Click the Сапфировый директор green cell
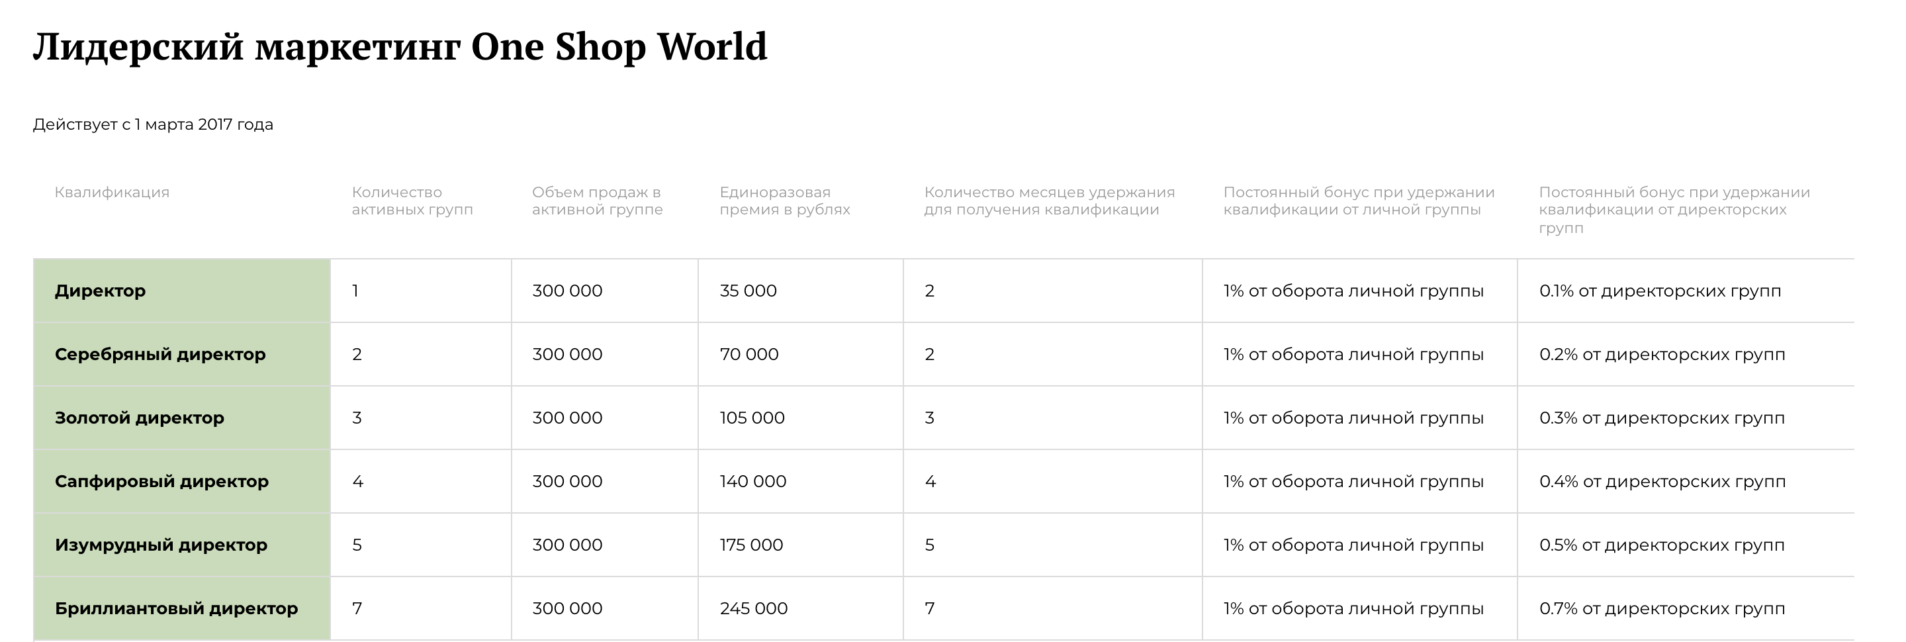 182,482
